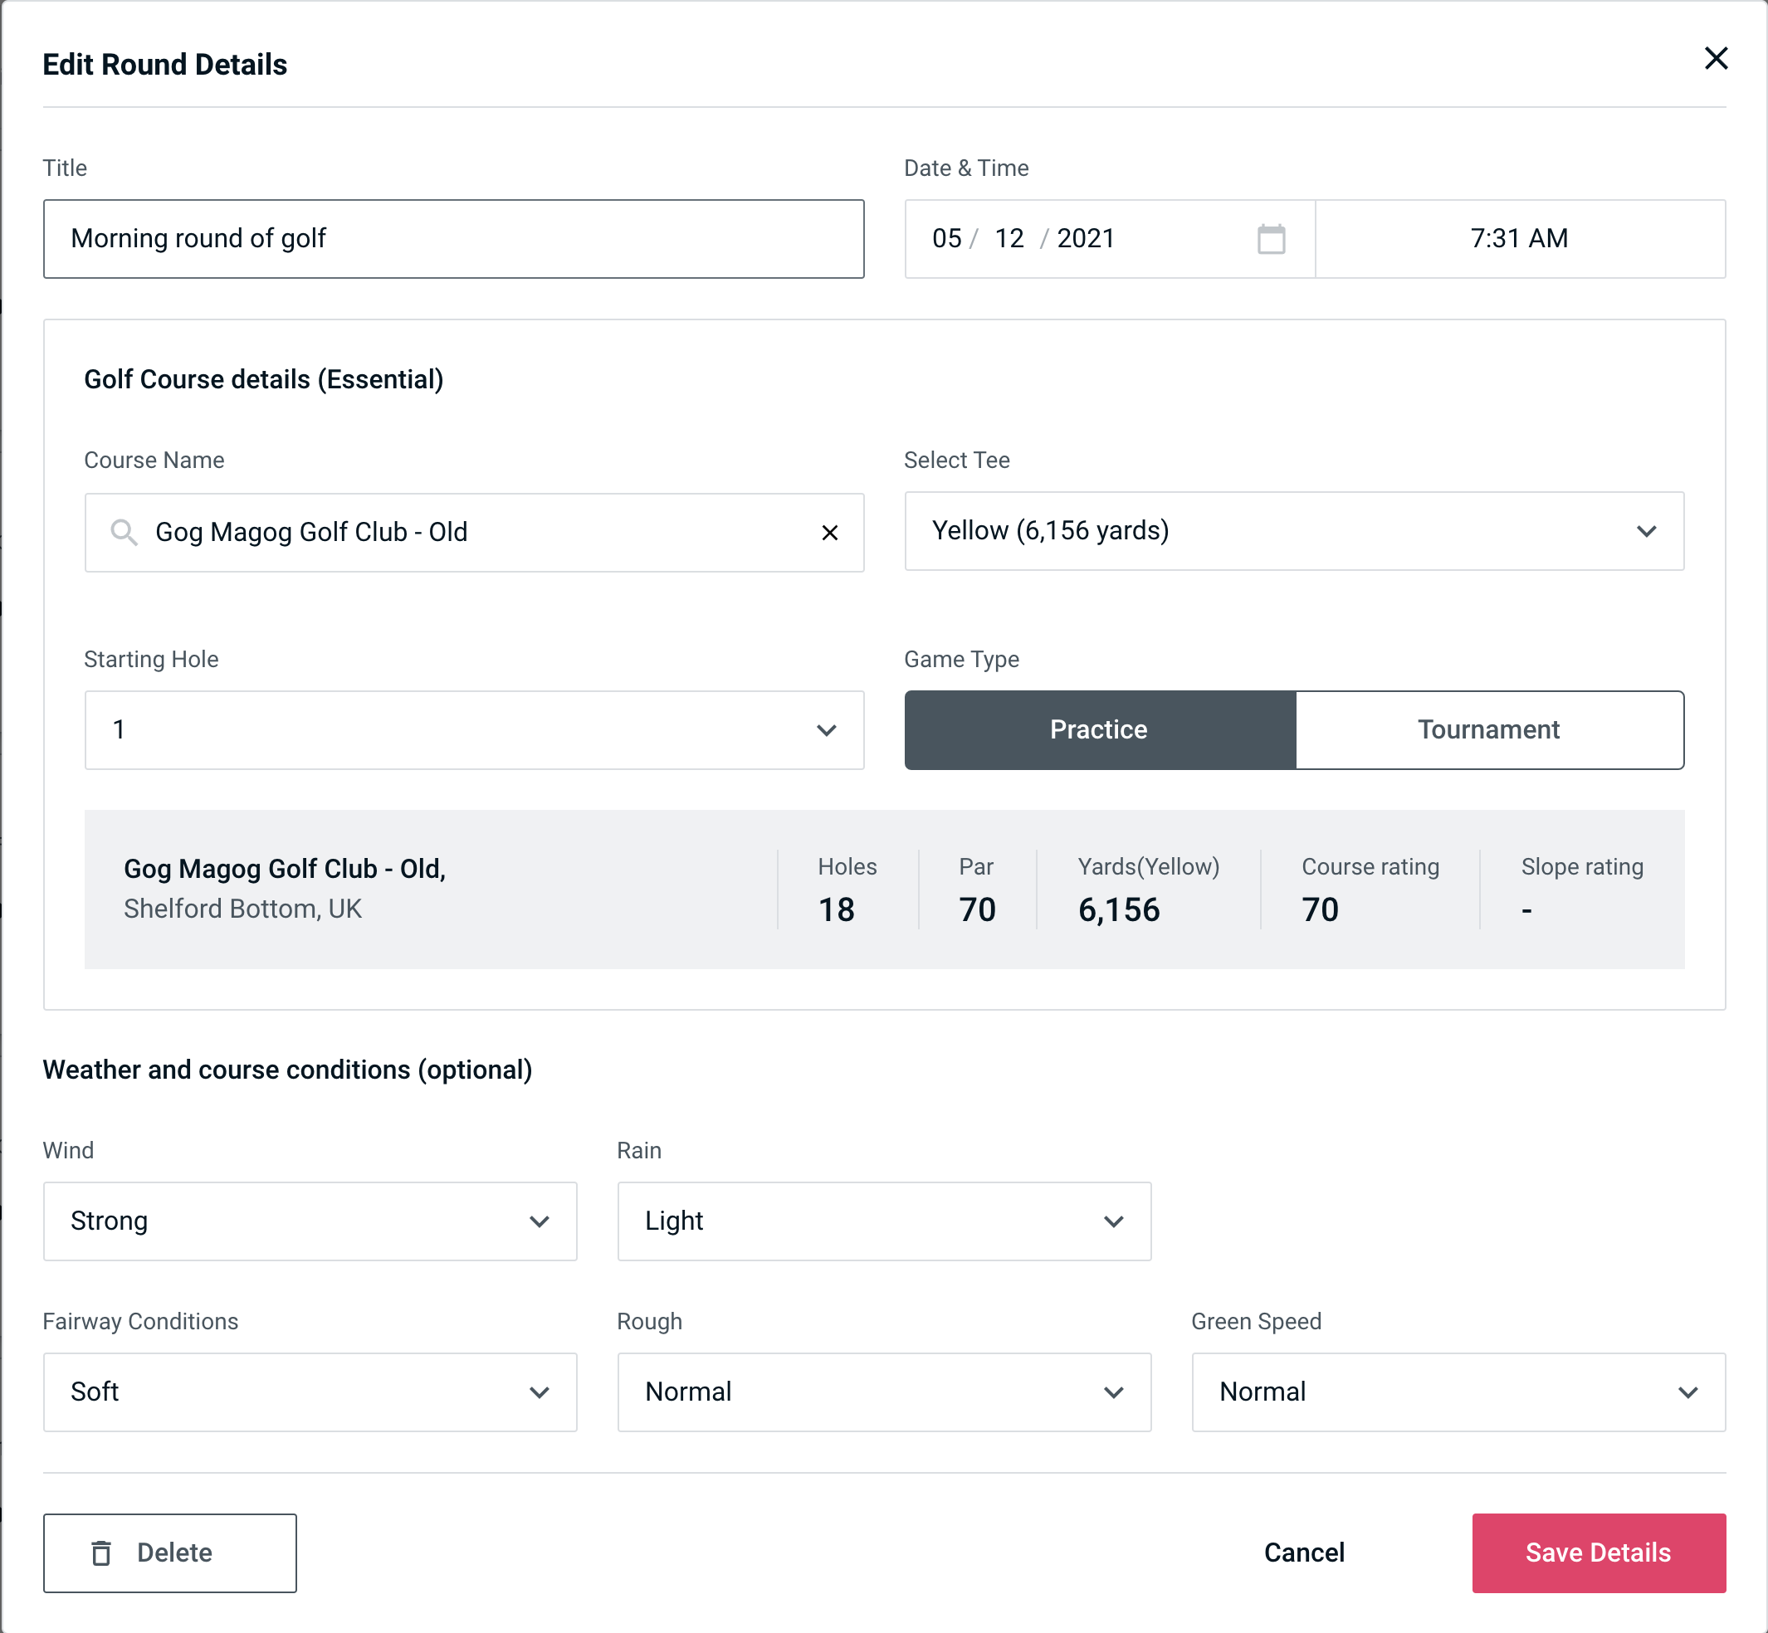The image size is (1768, 1633).
Task: Select the Rough dropdown option
Action: [x=884, y=1393]
